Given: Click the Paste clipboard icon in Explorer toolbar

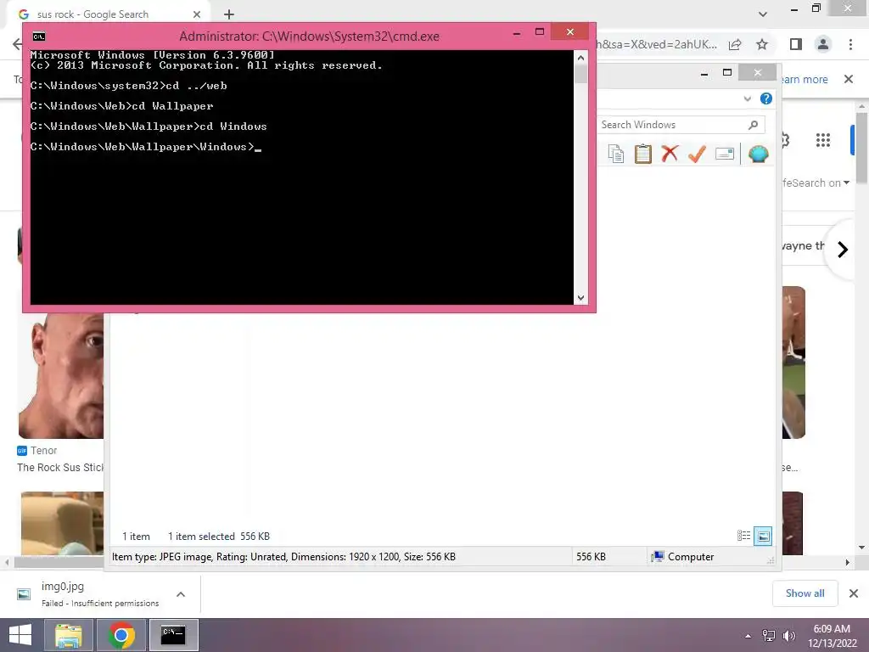Looking at the screenshot, I should 643,154.
